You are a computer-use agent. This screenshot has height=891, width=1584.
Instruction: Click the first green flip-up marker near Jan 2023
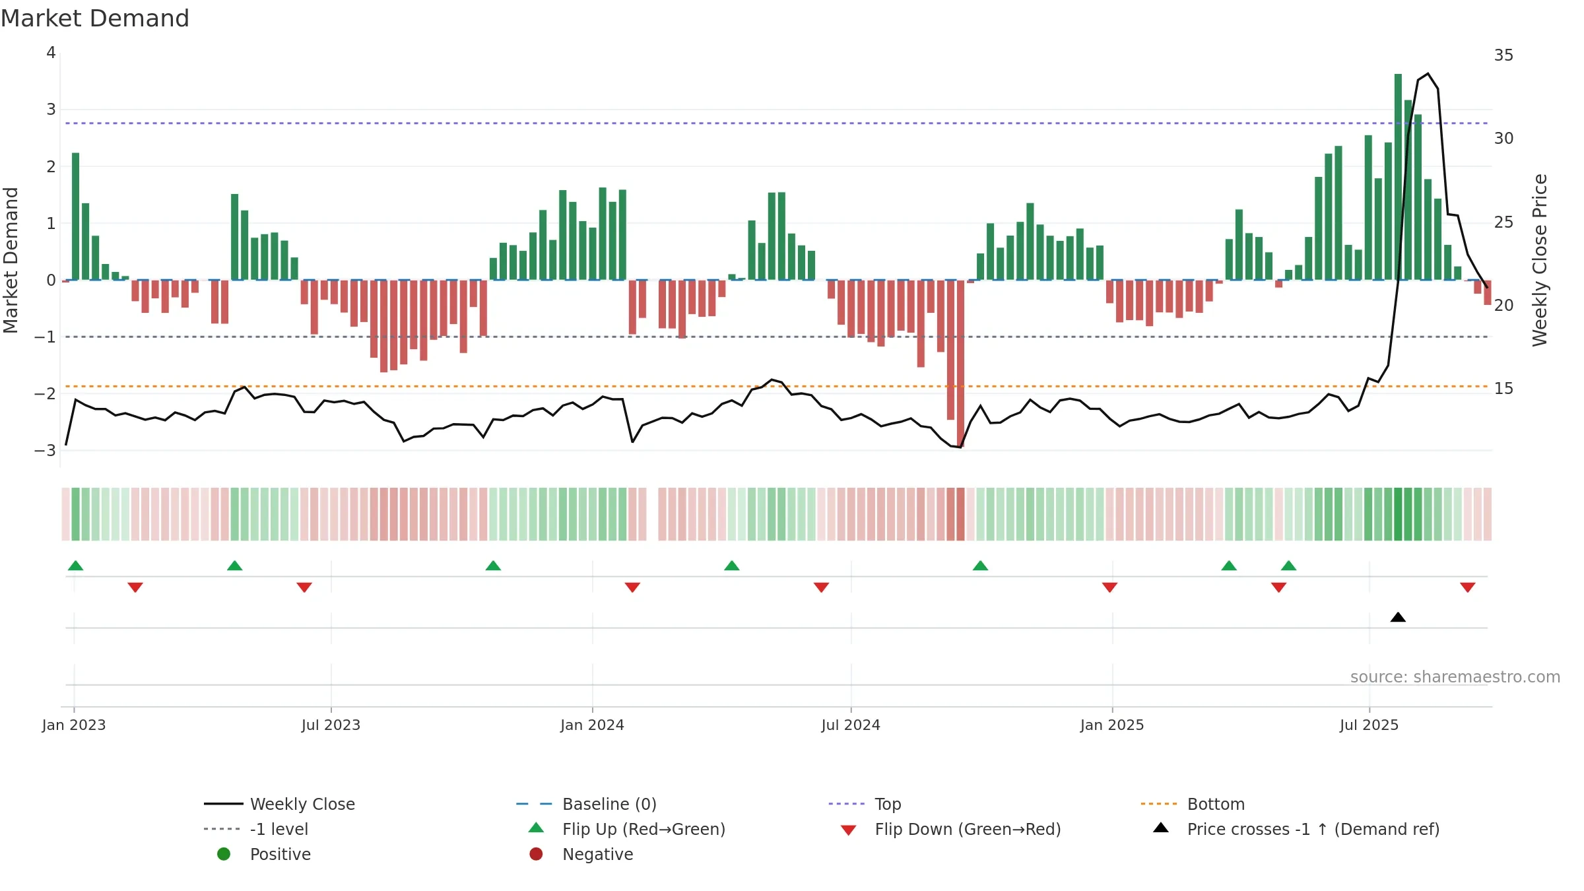tap(76, 566)
